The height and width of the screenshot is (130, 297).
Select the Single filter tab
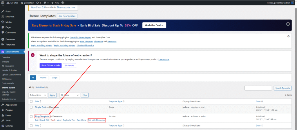tap(54, 78)
